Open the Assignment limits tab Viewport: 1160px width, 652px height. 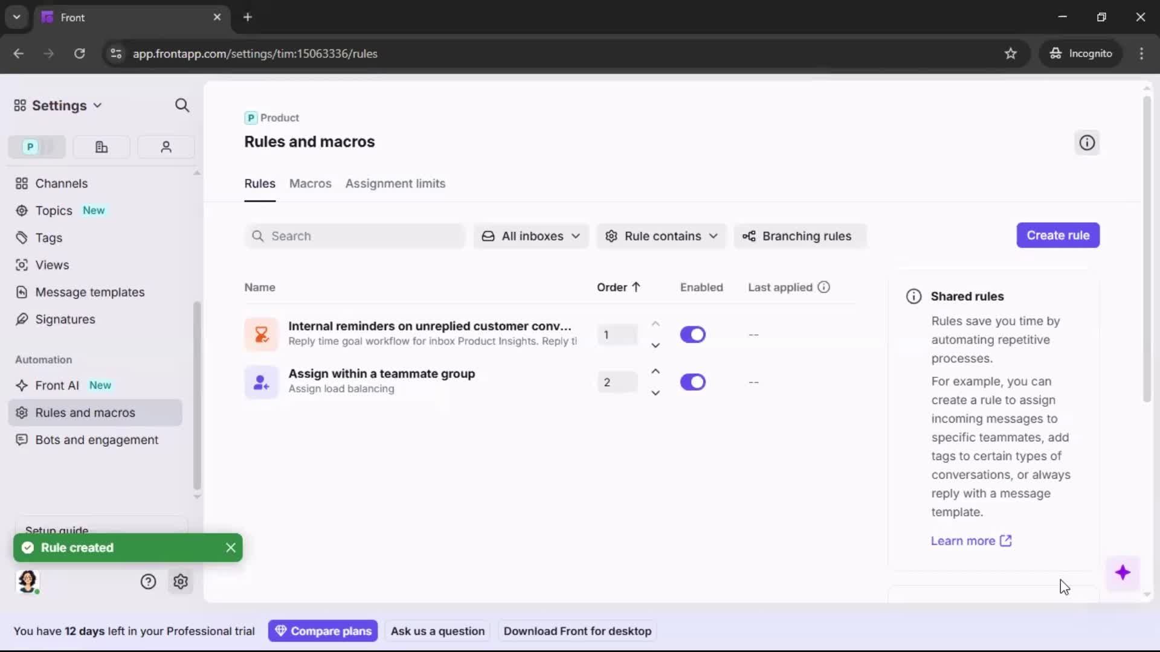pyautogui.click(x=395, y=184)
